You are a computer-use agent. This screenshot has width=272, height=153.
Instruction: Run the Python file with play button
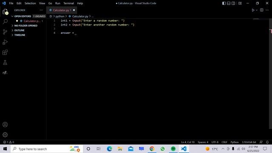tap(253, 10)
